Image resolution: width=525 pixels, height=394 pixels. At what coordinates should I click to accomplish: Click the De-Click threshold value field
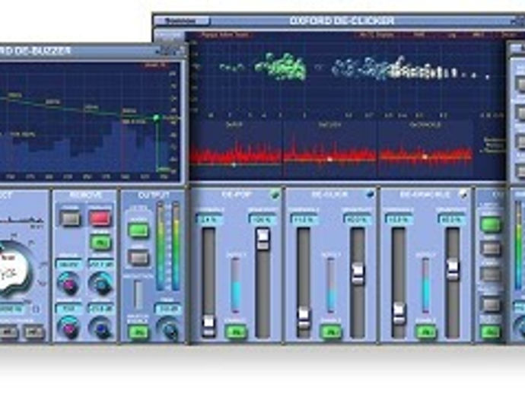point(304,220)
